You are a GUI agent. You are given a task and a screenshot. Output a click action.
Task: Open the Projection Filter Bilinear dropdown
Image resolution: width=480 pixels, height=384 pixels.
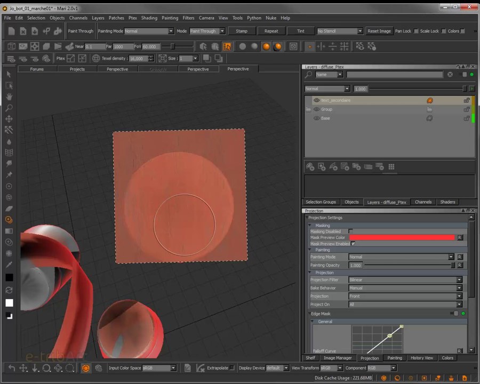tap(405, 280)
